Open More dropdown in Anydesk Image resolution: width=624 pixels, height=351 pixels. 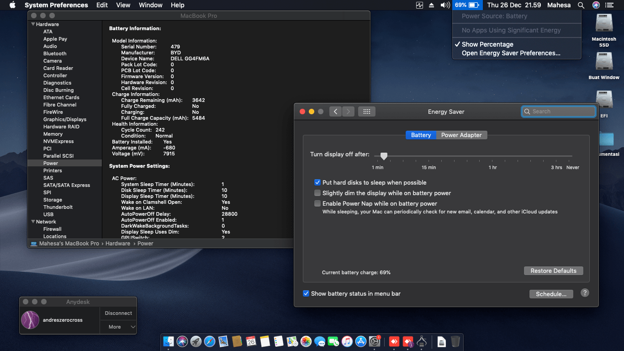(x=118, y=327)
